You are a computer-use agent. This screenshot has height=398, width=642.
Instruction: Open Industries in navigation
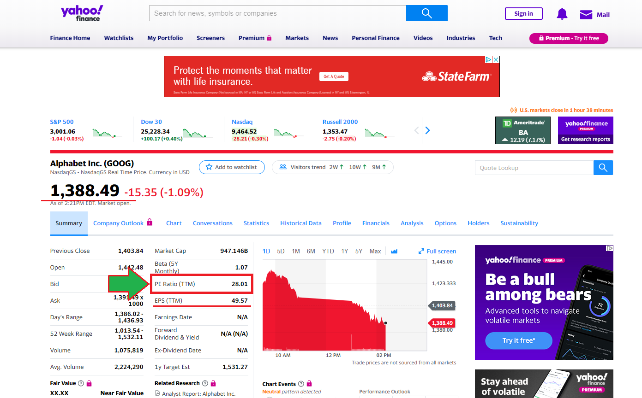coord(461,38)
